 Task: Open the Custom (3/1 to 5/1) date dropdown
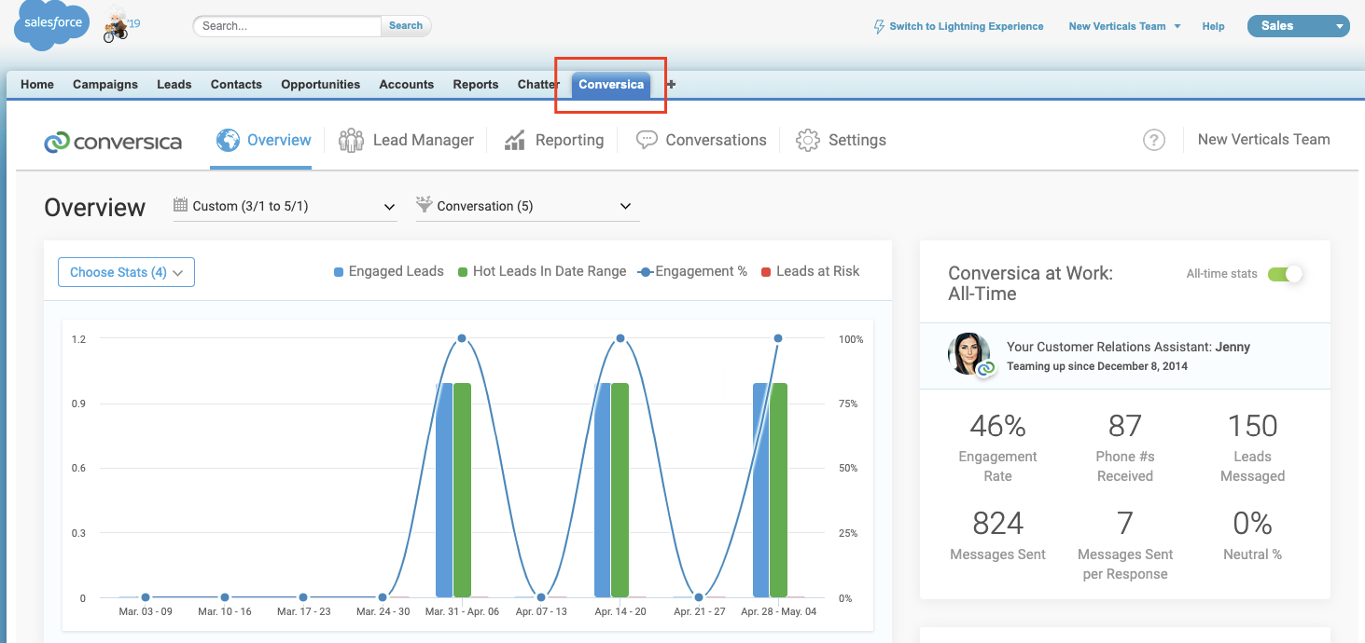click(x=286, y=206)
